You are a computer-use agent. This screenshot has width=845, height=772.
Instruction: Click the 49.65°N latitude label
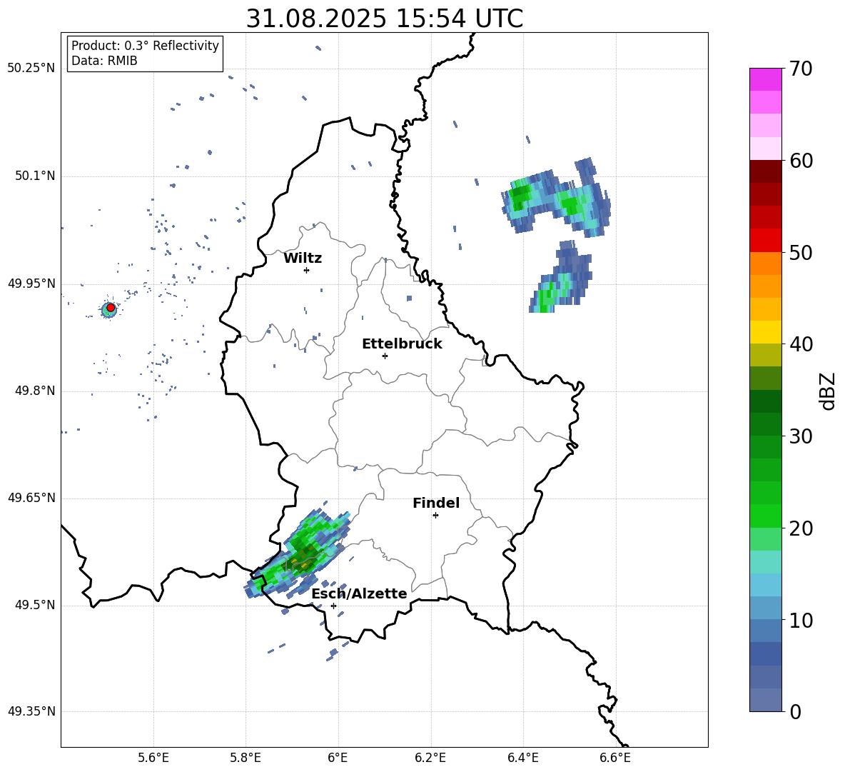pos(31,498)
